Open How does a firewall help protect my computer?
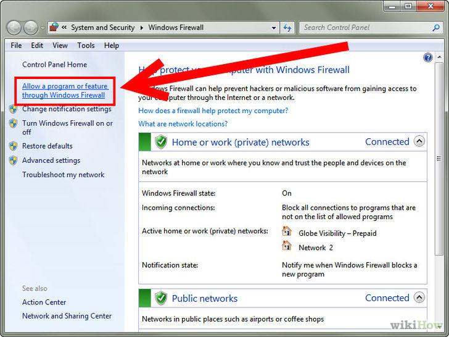 tap(213, 110)
